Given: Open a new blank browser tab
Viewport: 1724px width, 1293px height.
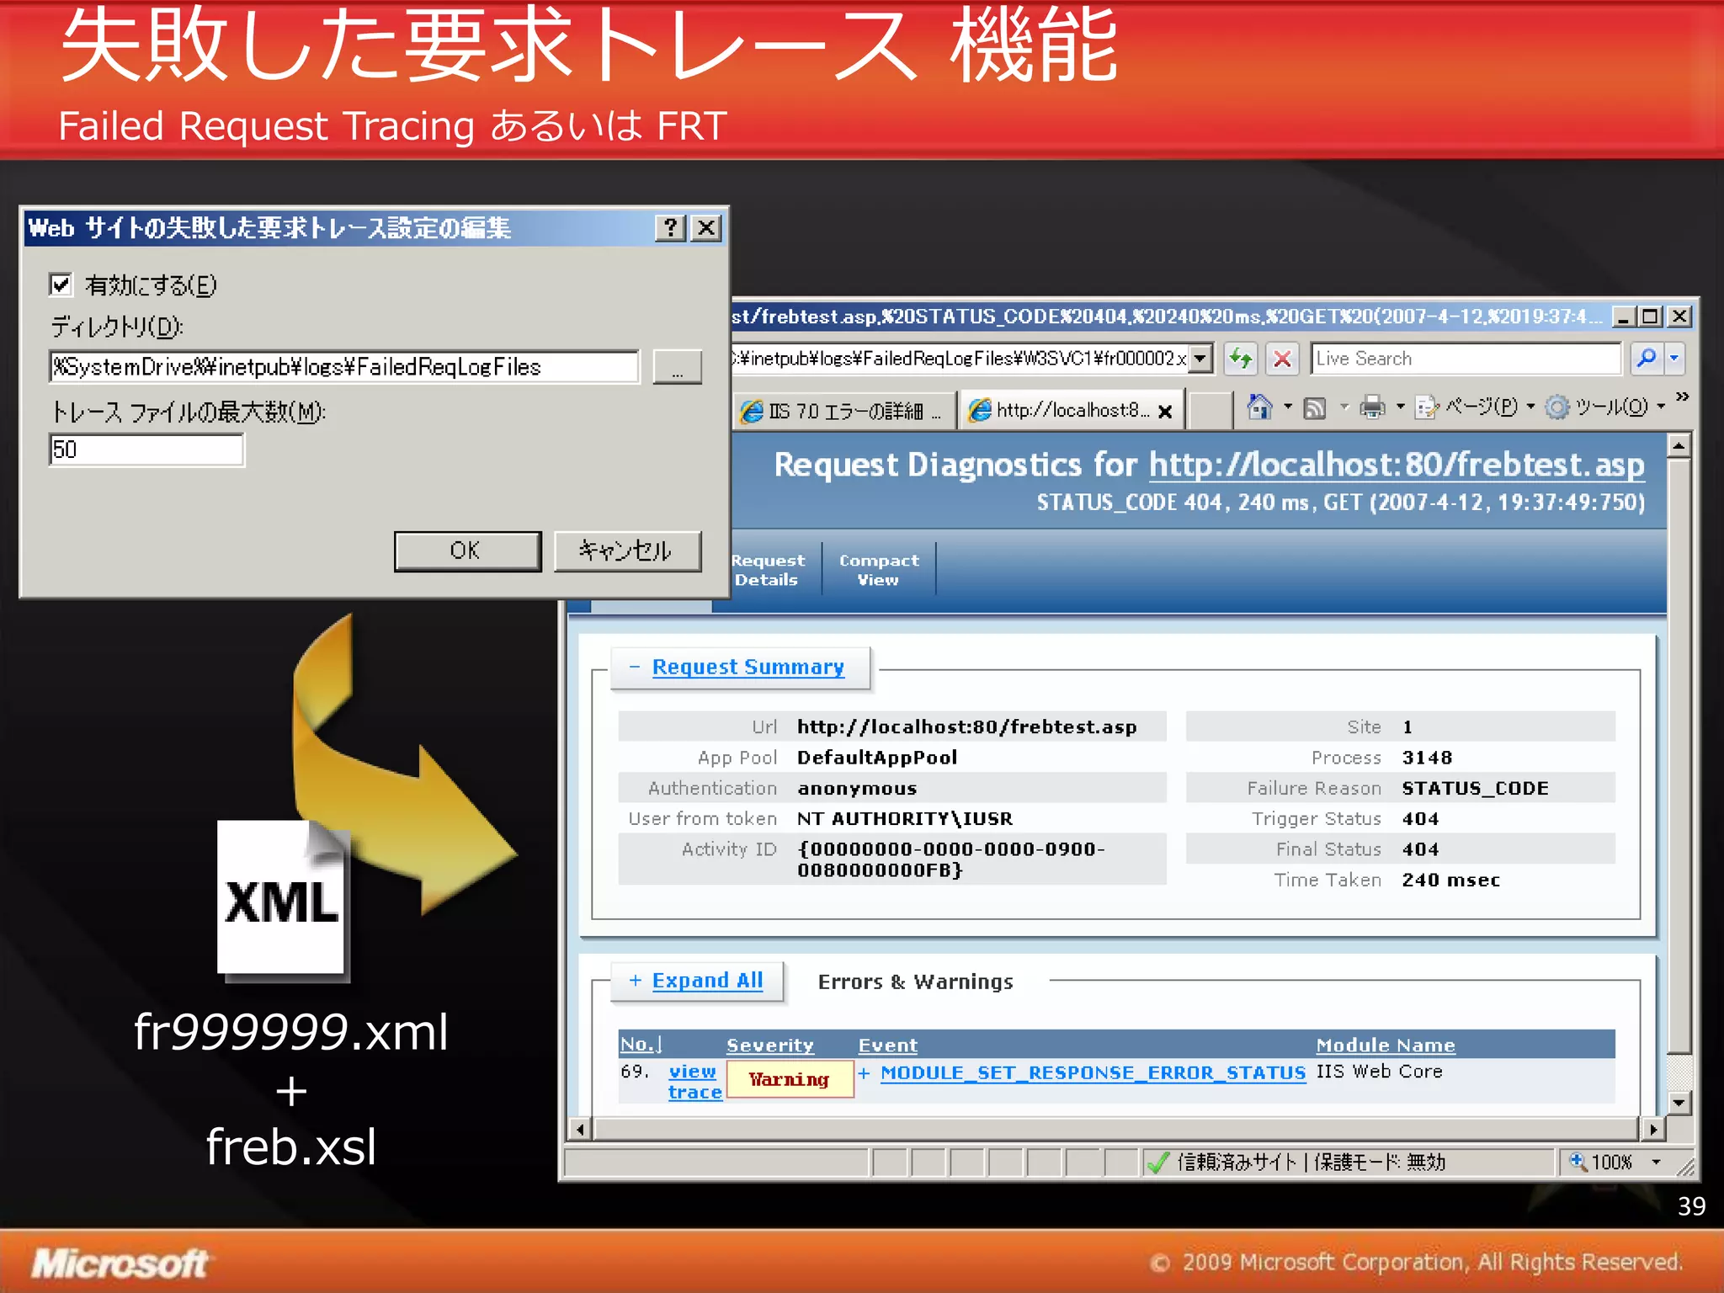Looking at the screenshot, I should [x=1211, y=411].
